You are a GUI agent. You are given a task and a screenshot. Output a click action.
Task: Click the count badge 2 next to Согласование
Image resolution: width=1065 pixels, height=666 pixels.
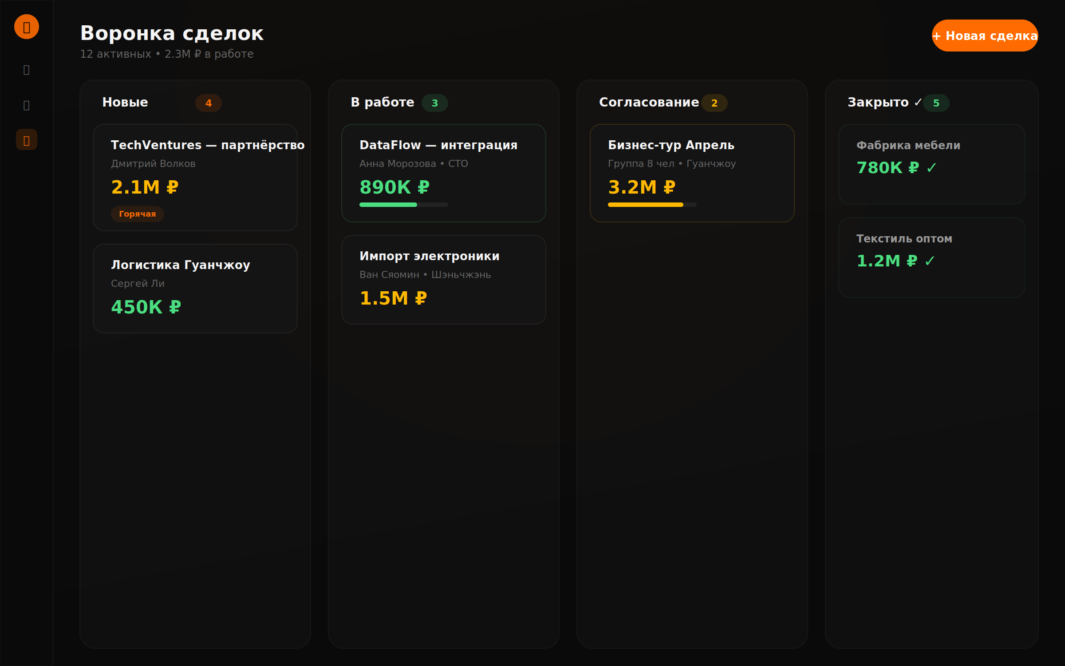click(x=714, y=103)
